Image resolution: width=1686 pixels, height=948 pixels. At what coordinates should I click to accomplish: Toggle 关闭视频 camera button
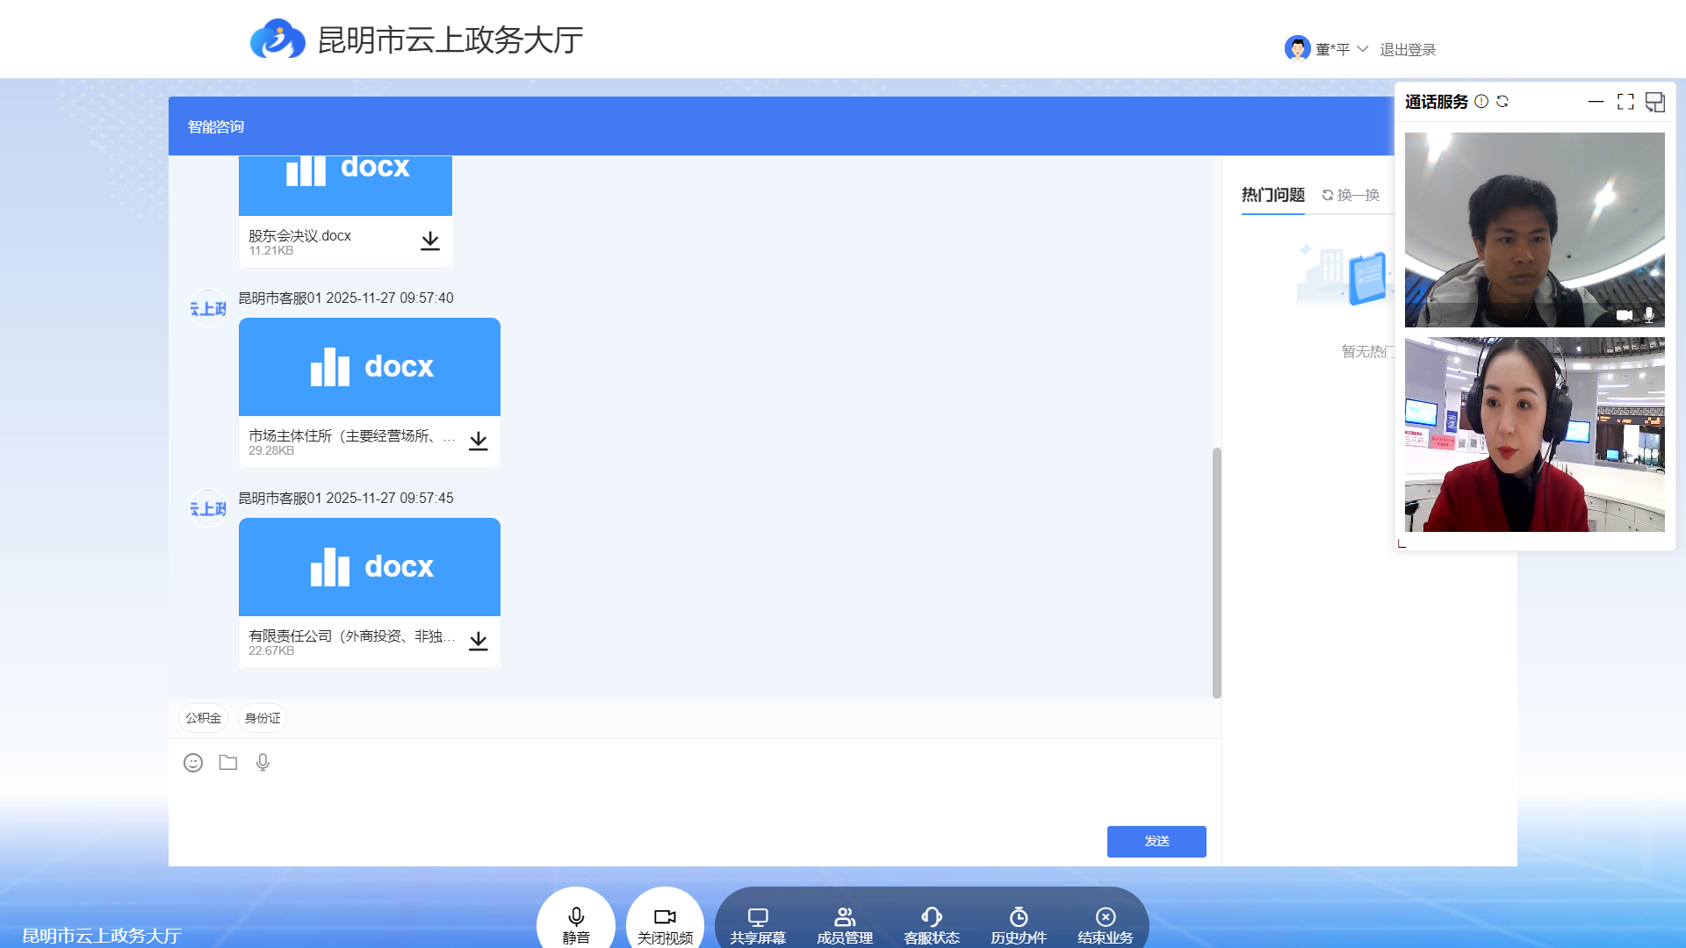coord(665,924)
